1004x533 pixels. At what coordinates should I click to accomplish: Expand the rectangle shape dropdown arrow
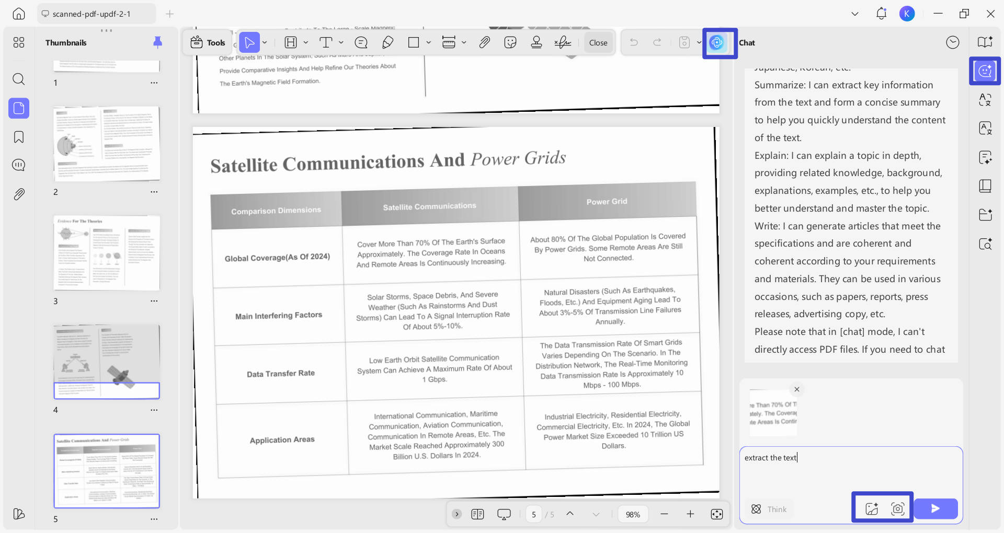[428, 42]
